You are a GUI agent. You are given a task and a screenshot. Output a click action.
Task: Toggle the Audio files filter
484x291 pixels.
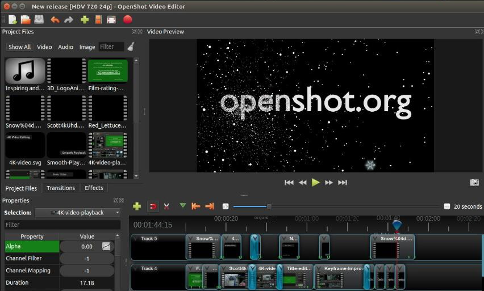65,47
